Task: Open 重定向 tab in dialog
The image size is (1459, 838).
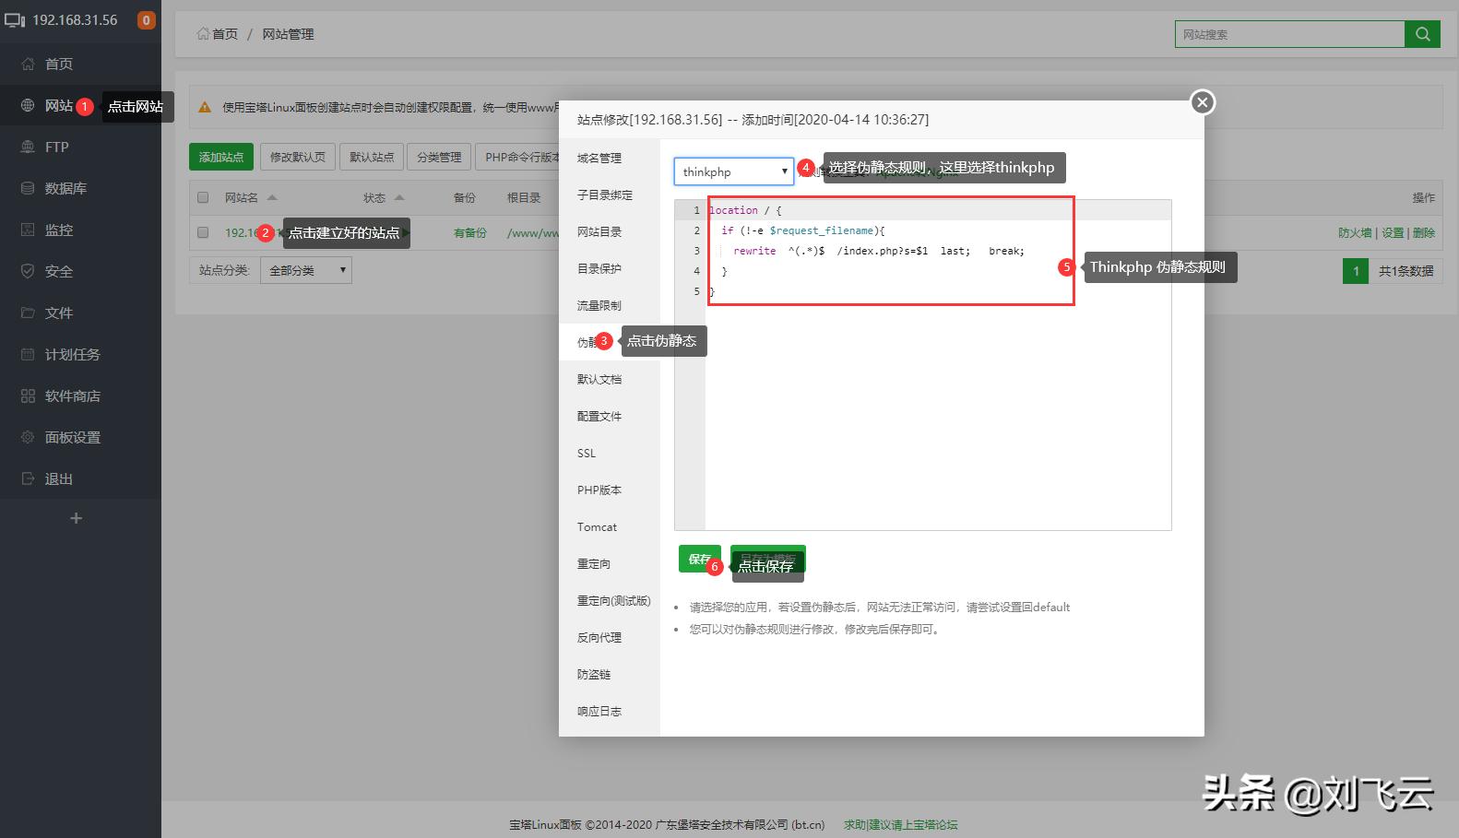Action: coord(594,563)
